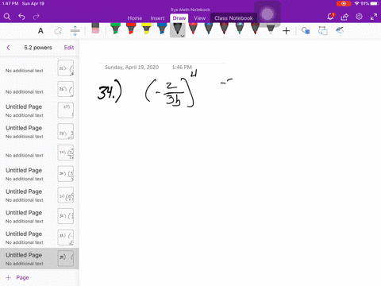Select the Lasso Select tool

pyautogui.click(x=58, y=31)
